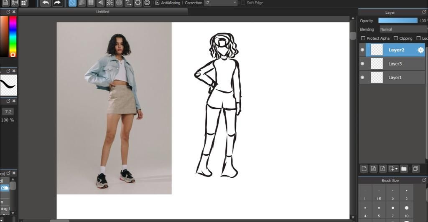The height and width of the screenshot is (222, 428).
Task: Enable the radial snap guide
Action: click(110, 3)
